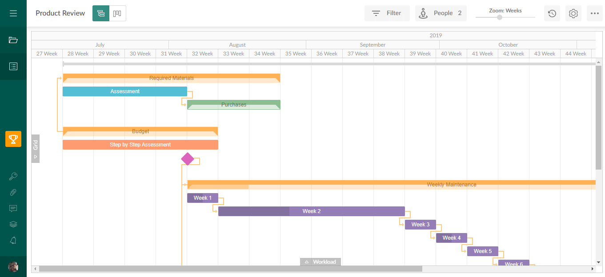The height and width of the screenshot is (277, 605).
Task: Click the scroll up arrow
Action: (x=598, y=62)
